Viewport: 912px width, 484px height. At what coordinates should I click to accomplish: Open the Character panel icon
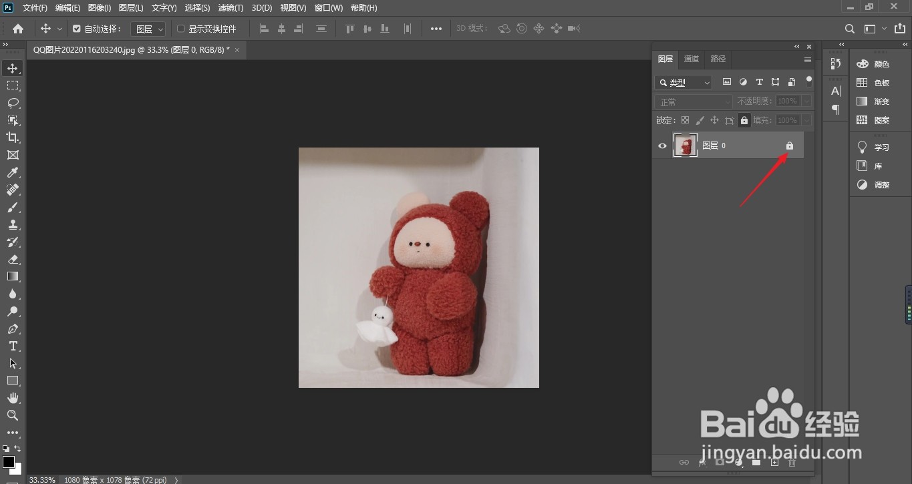836,91
